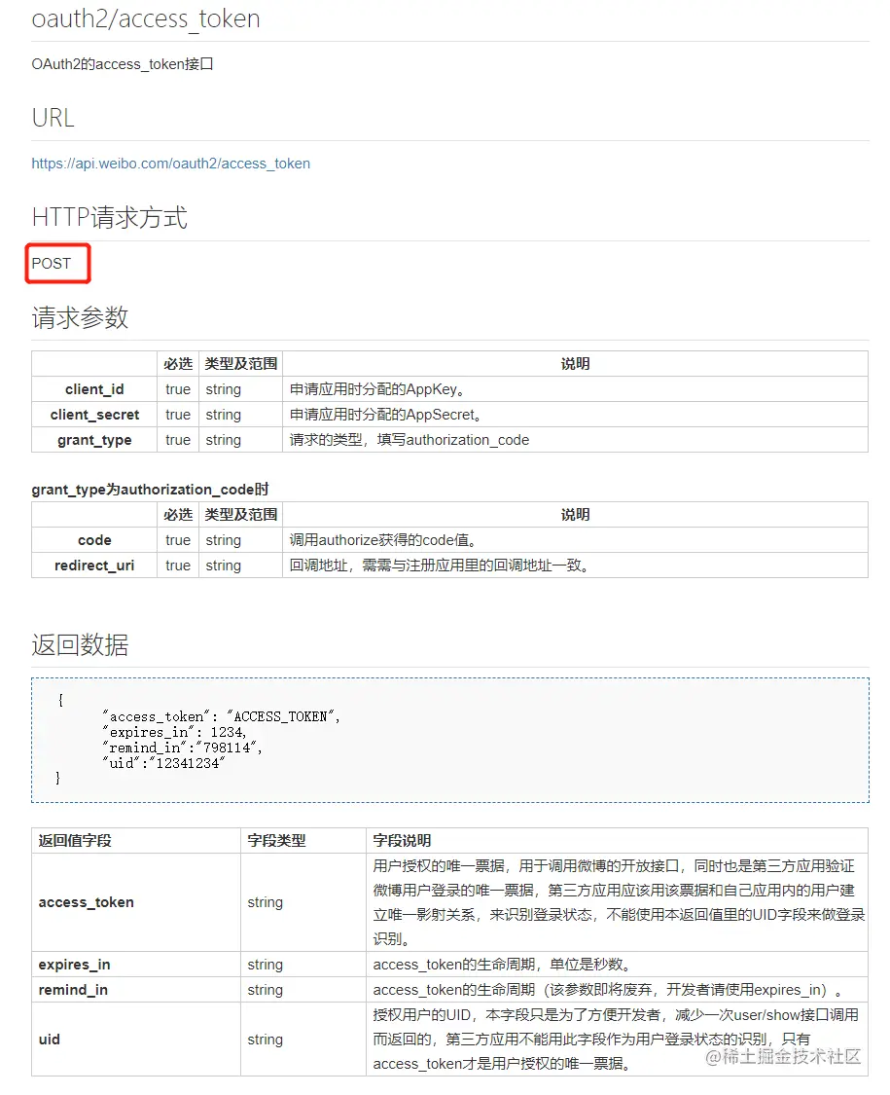Click the 请求参数 heading
The height and width of the screenshot is (1095, 890).
click(81, 317)
